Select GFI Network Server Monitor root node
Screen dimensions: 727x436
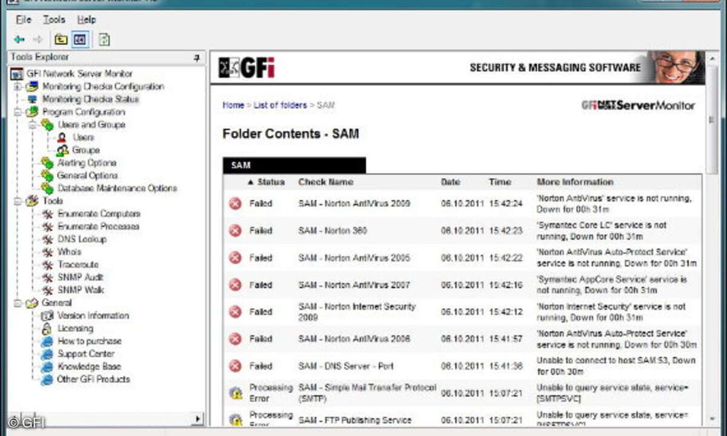click(79, 74)
